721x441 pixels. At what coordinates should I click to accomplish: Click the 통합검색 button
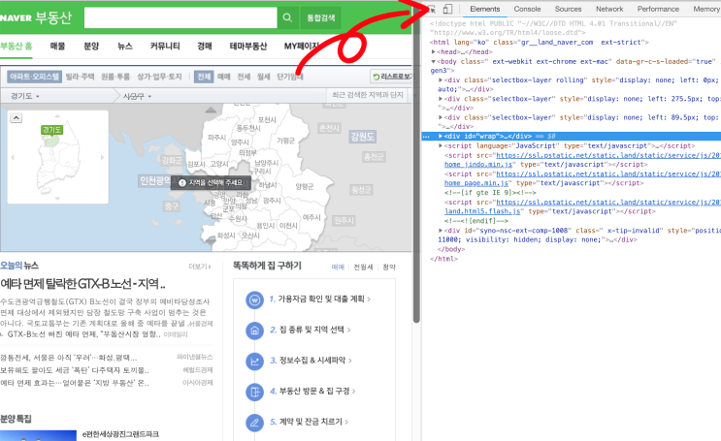(x=320, y=17)
